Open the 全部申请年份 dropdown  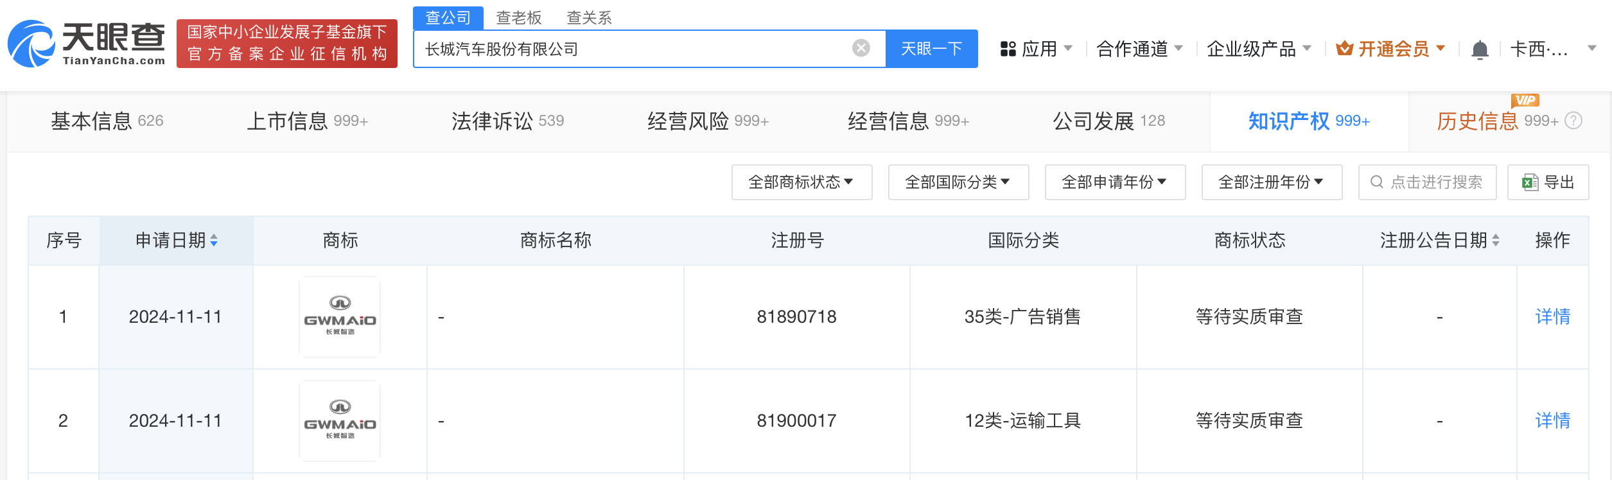tap(1114, 182)
